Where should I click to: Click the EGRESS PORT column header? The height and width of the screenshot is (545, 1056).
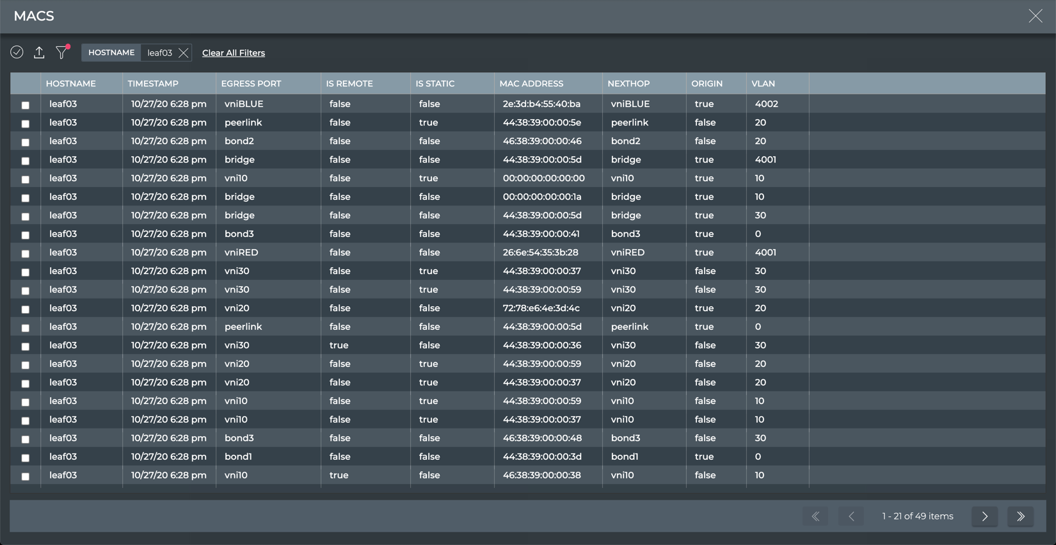coord(251,84)
